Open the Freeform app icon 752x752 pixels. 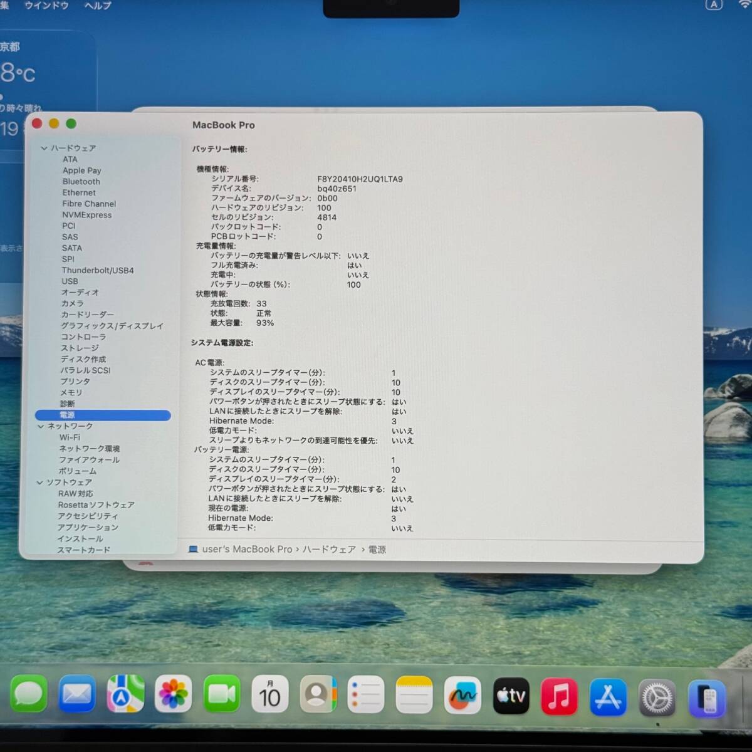[x=462, y=696]
